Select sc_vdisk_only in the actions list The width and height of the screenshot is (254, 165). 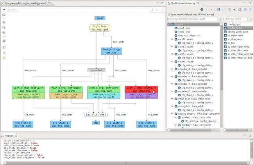coord(235,35)
